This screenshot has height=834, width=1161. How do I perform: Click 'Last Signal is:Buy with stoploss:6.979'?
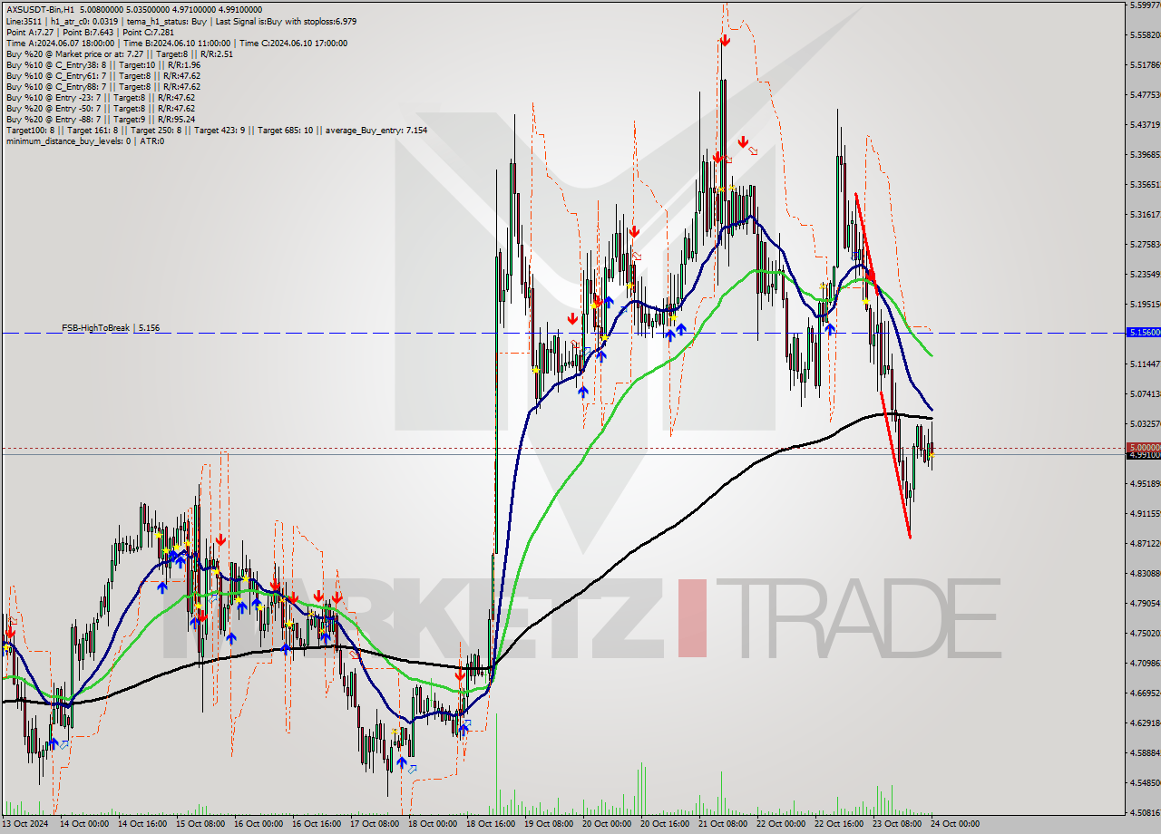[x=284, y=23]
